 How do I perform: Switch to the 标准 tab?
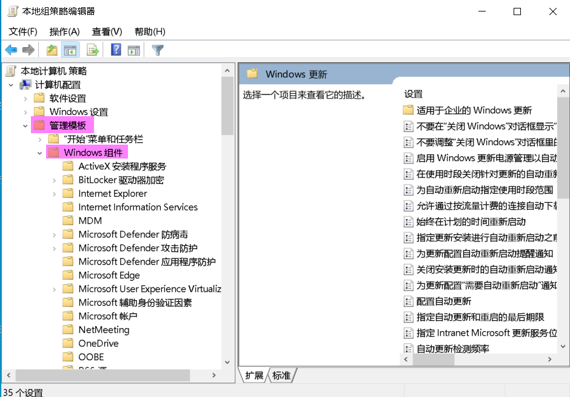[281, 375]
